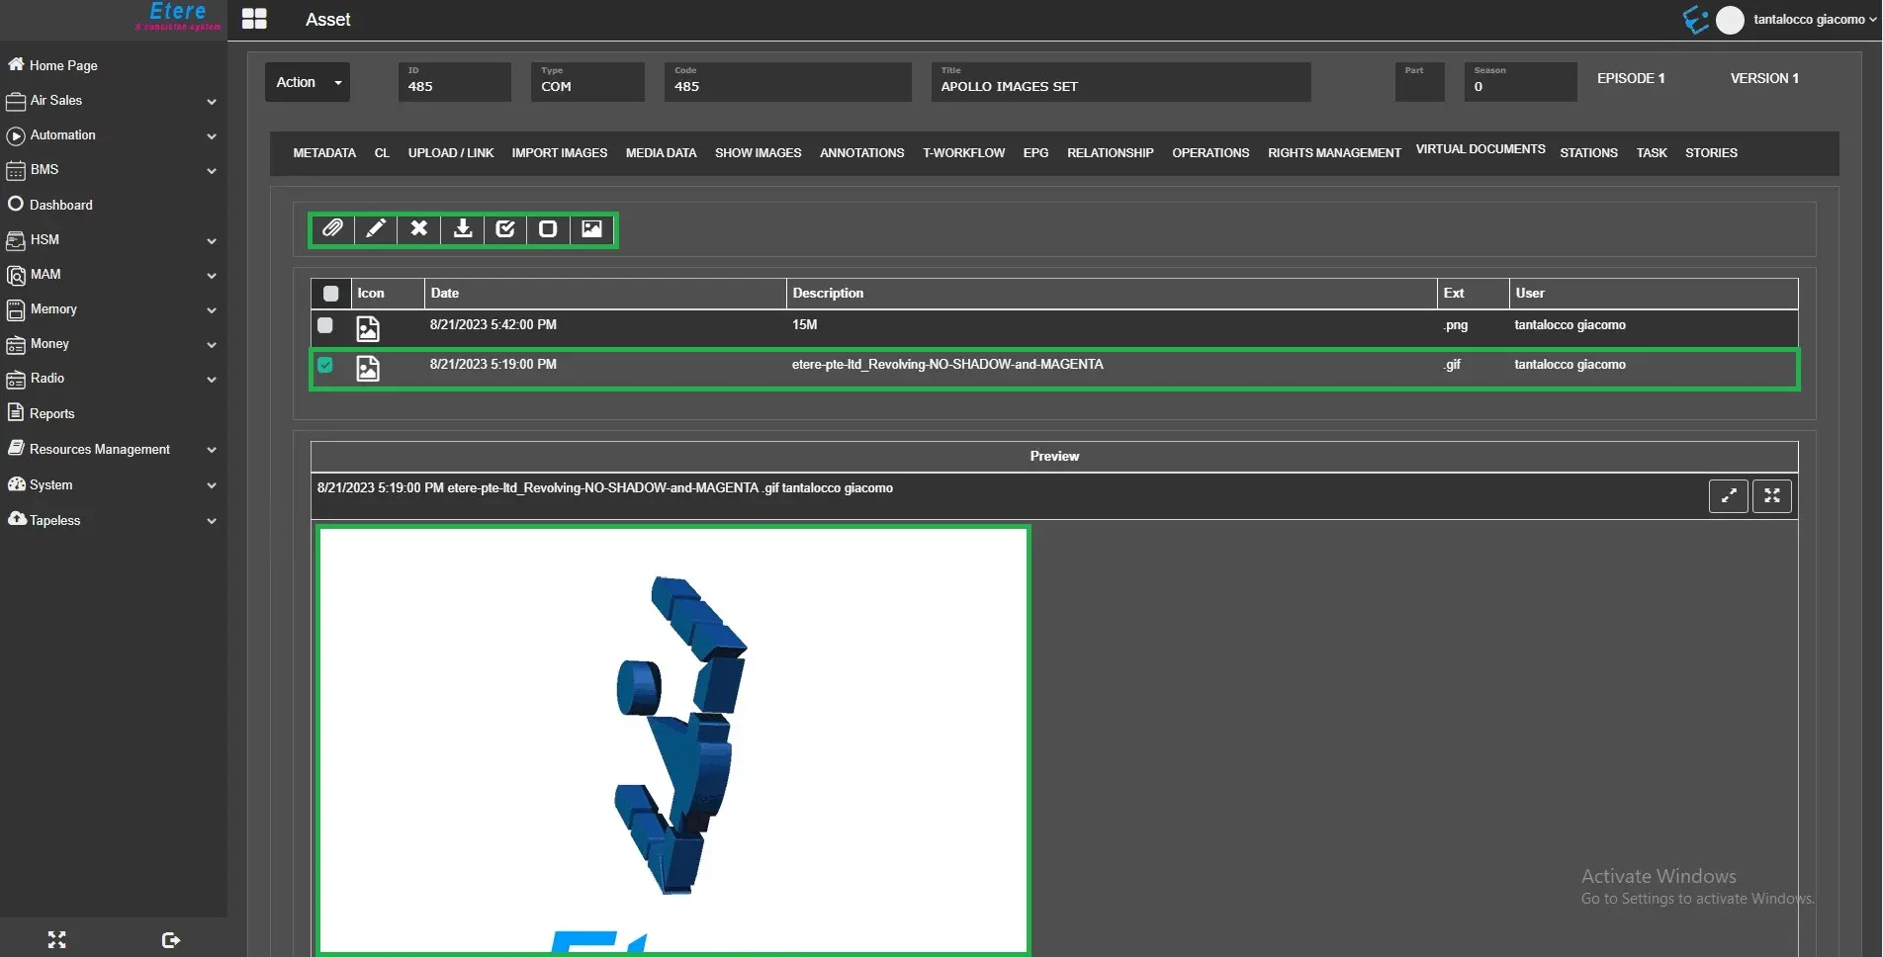The height and width of the screenshot is (957, 1883).
Task: Toggle the header select-all checkbox
Action: (x=331, y=294)
